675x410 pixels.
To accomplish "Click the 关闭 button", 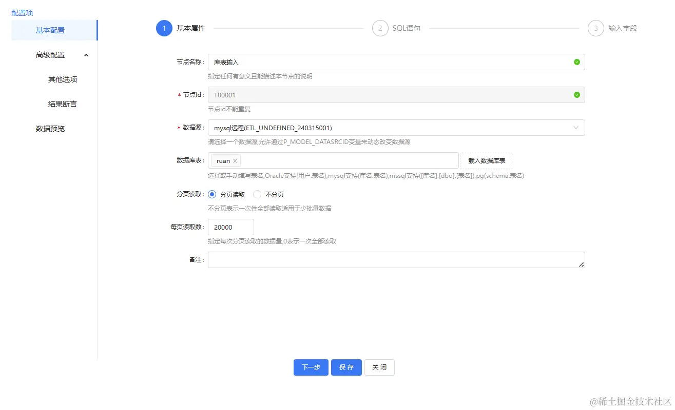I will click(x=379, y=367).
